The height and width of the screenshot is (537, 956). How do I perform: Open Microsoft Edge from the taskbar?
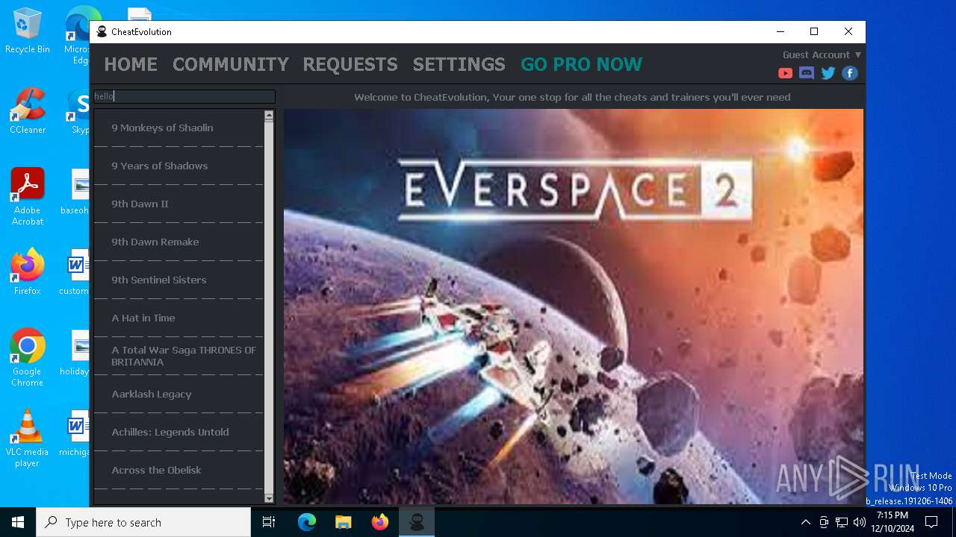click(307, 522)
